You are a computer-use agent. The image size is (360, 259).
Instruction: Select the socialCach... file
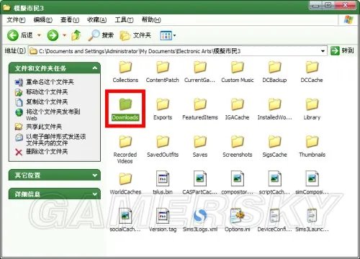point(125,220)
